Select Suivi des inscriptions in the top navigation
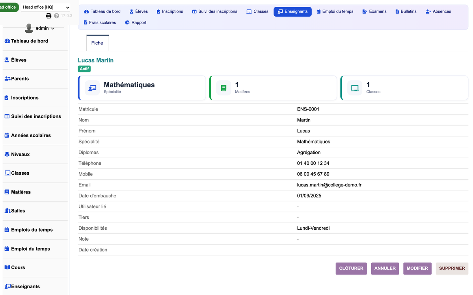Image resolution: width=473 pixels, height=295 pixels. pyautogui.click(x=215, y=11)
